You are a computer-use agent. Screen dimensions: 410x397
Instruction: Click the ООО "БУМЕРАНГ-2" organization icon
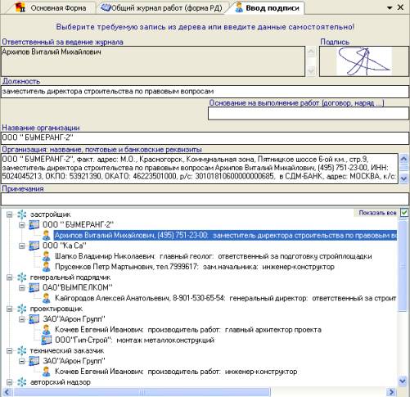pos(34,225)
